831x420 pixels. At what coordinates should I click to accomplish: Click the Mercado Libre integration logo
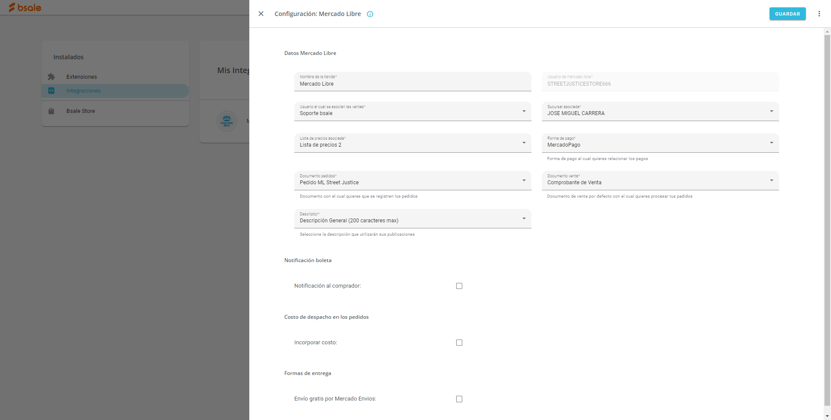click(x=227, y=121)
